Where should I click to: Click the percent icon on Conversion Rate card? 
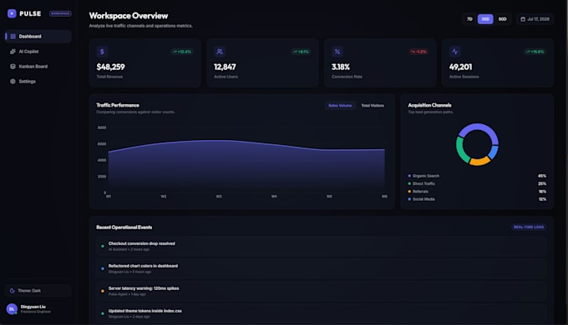pos(337,52)
